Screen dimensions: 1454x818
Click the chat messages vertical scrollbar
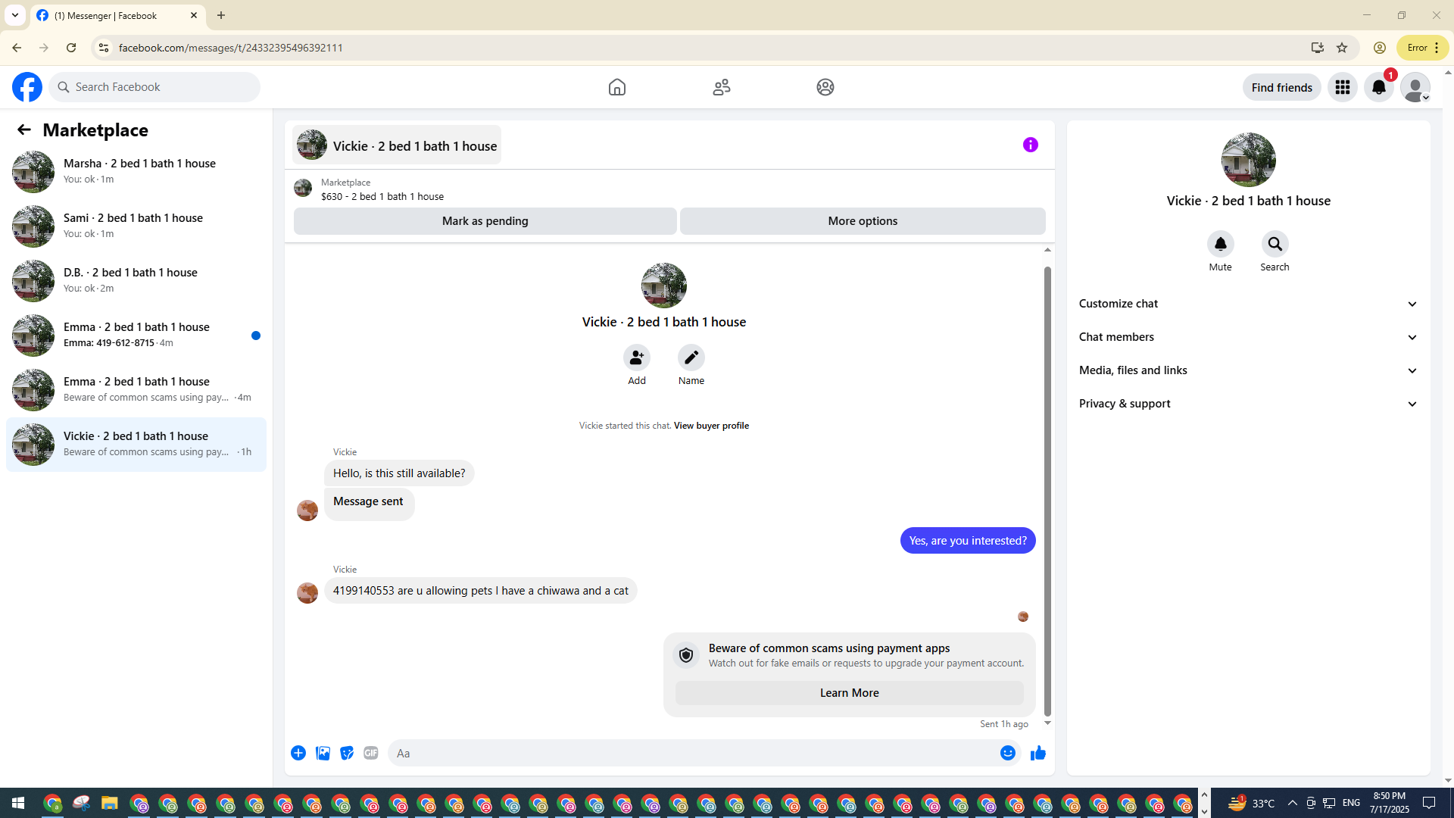point(1048,491)
